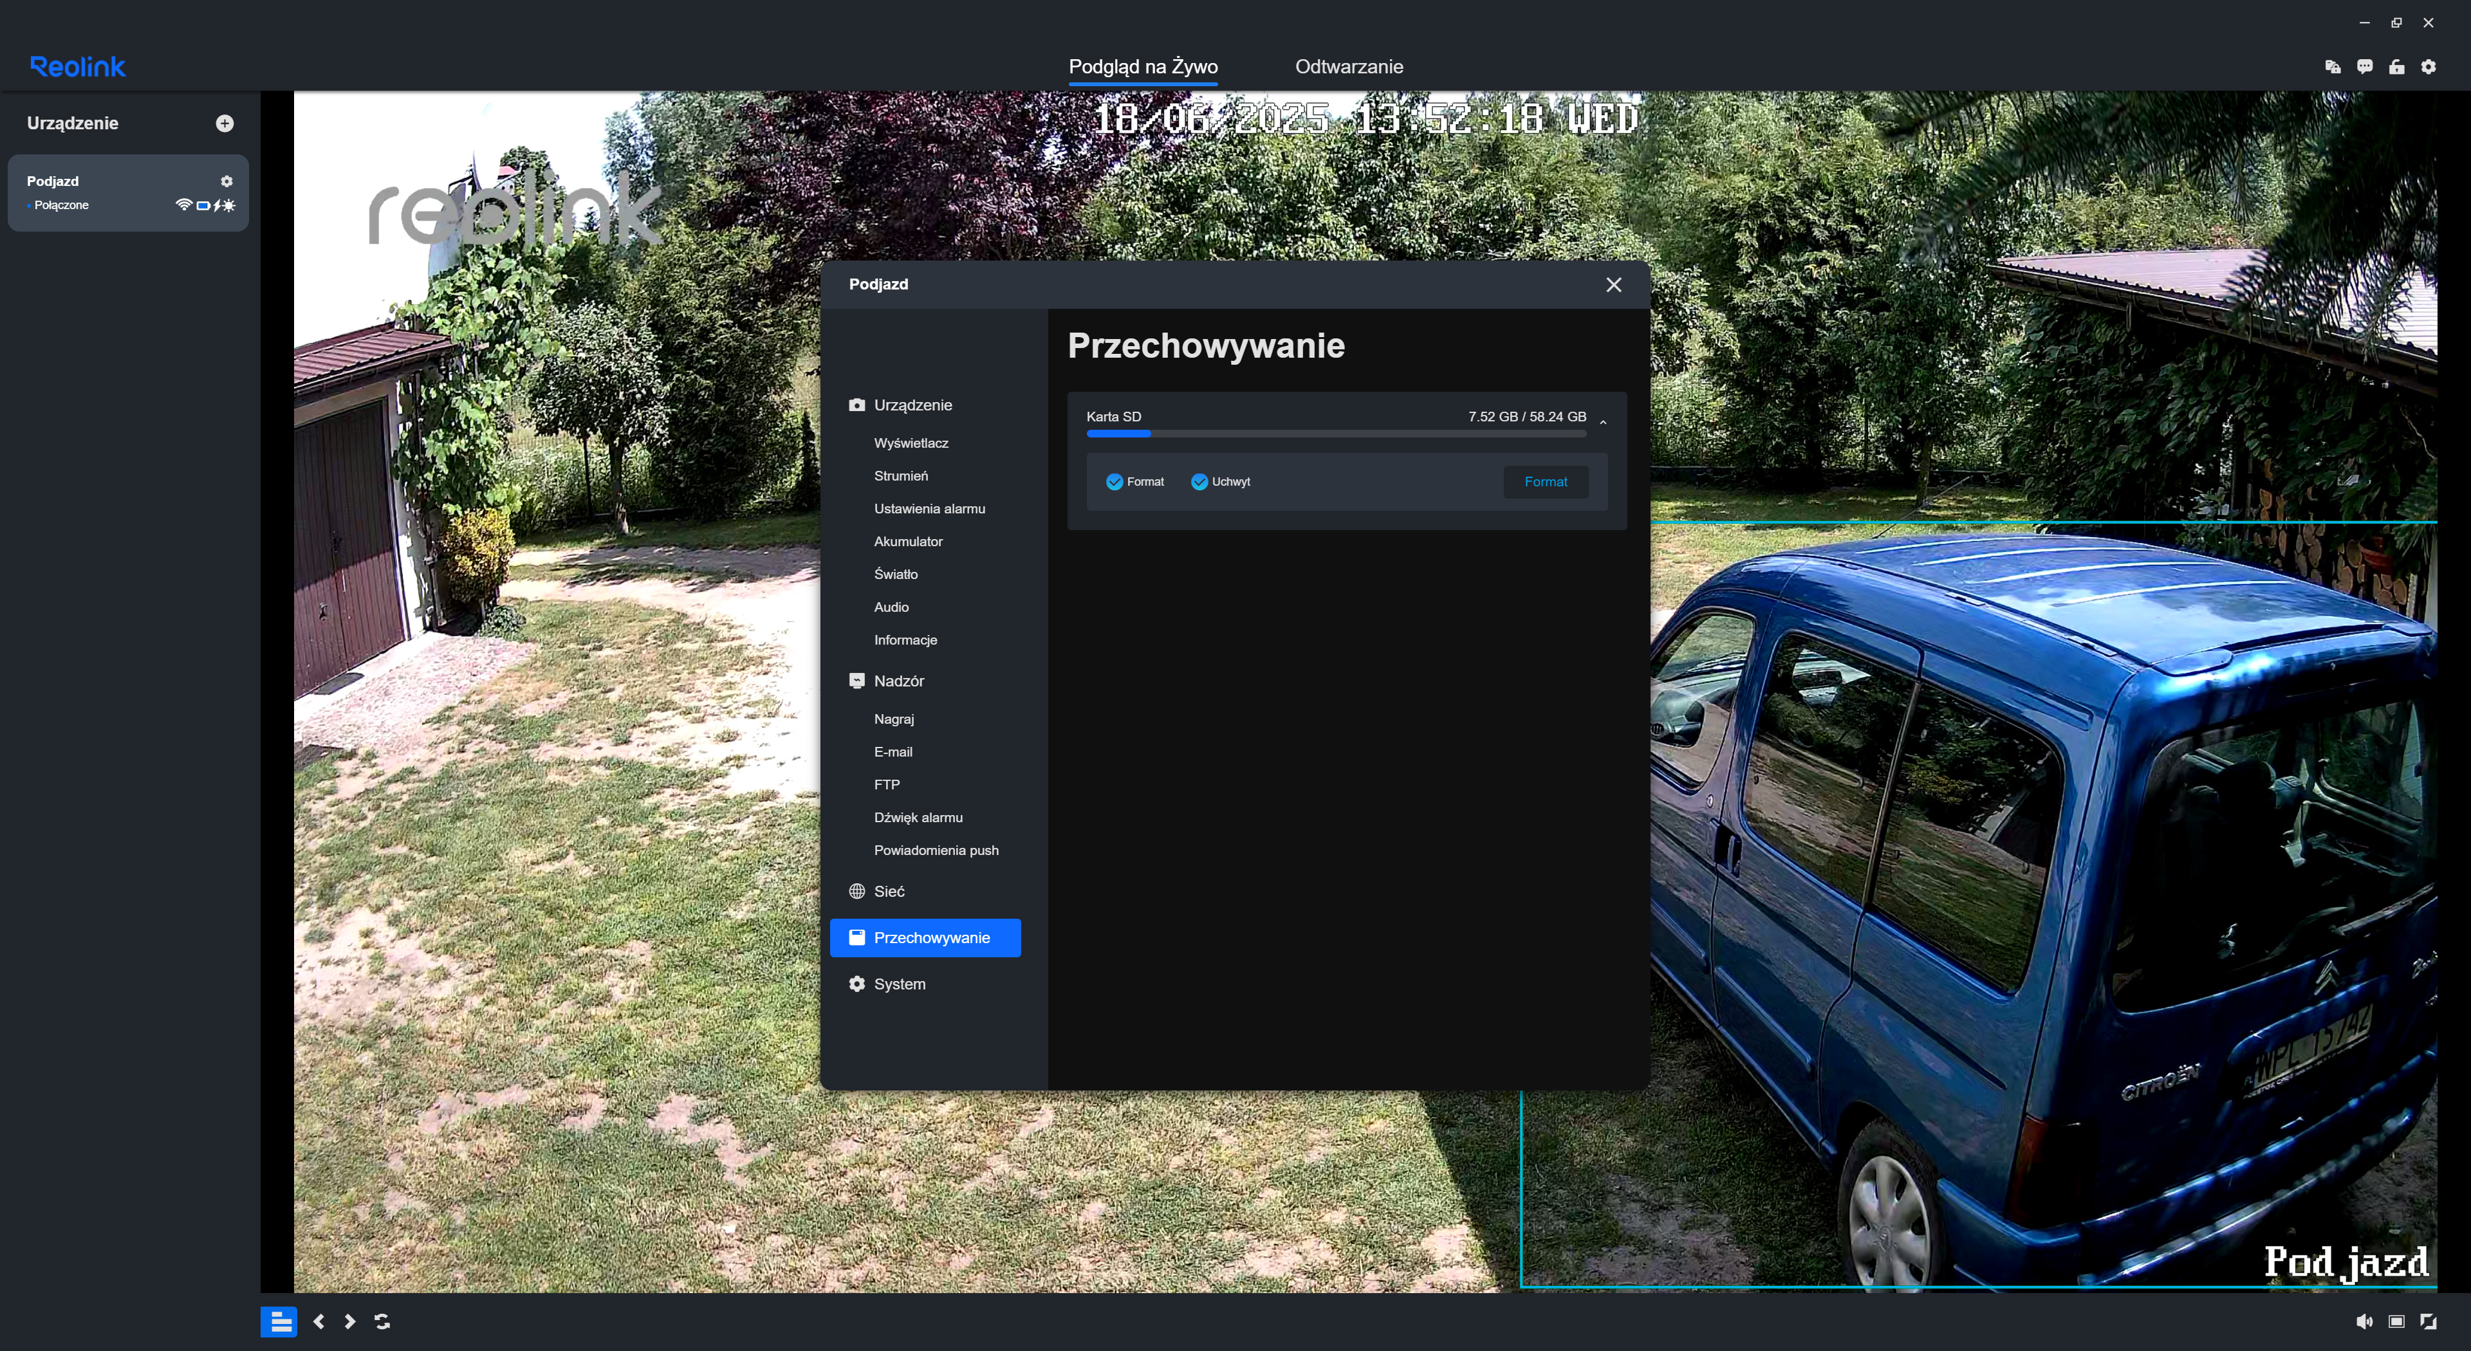Close the Podjazd settings dialog

point(1613,285)
